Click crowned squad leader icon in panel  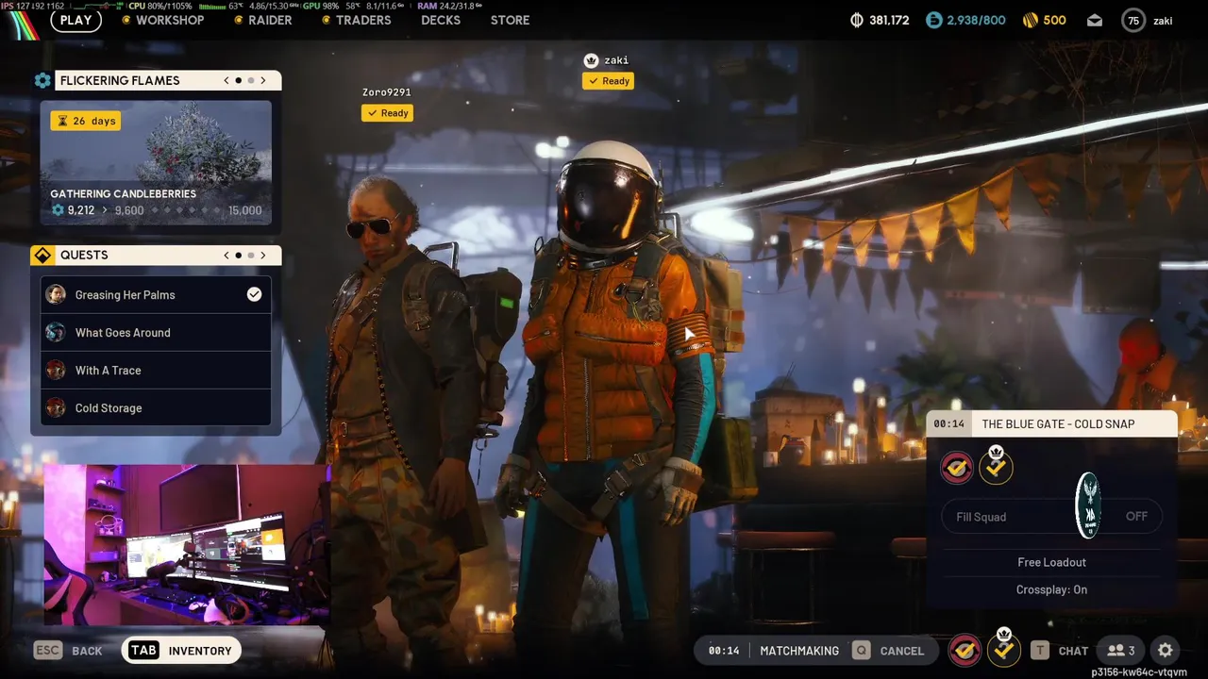click(997, 465)
